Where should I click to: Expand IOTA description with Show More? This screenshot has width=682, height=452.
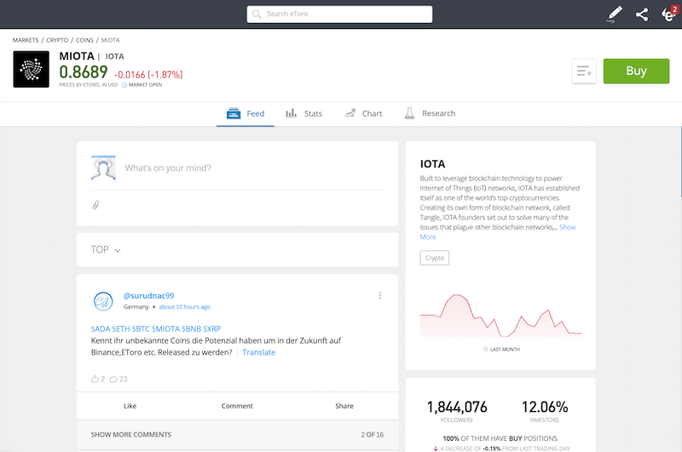click(567, 227)
